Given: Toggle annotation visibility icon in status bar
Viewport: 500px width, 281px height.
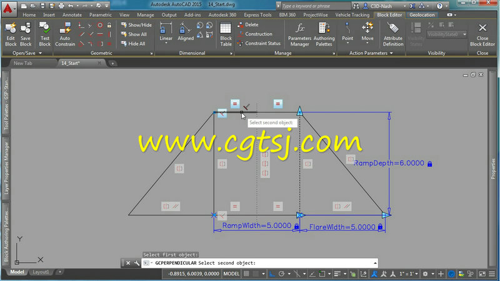Looking at the screenshot, I should point(374,274).
